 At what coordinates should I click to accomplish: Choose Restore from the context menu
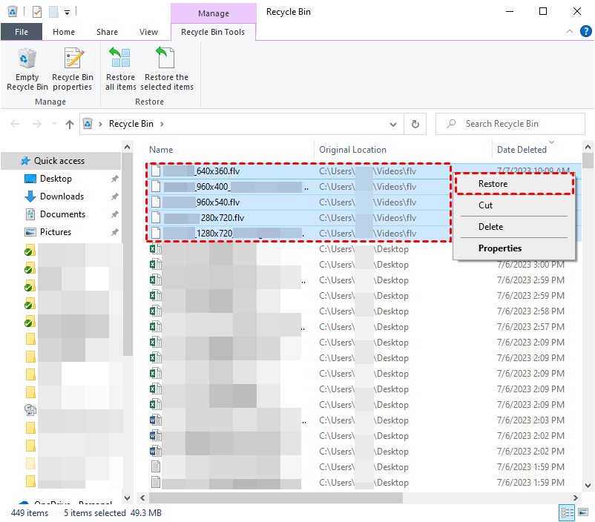[493, 184]
